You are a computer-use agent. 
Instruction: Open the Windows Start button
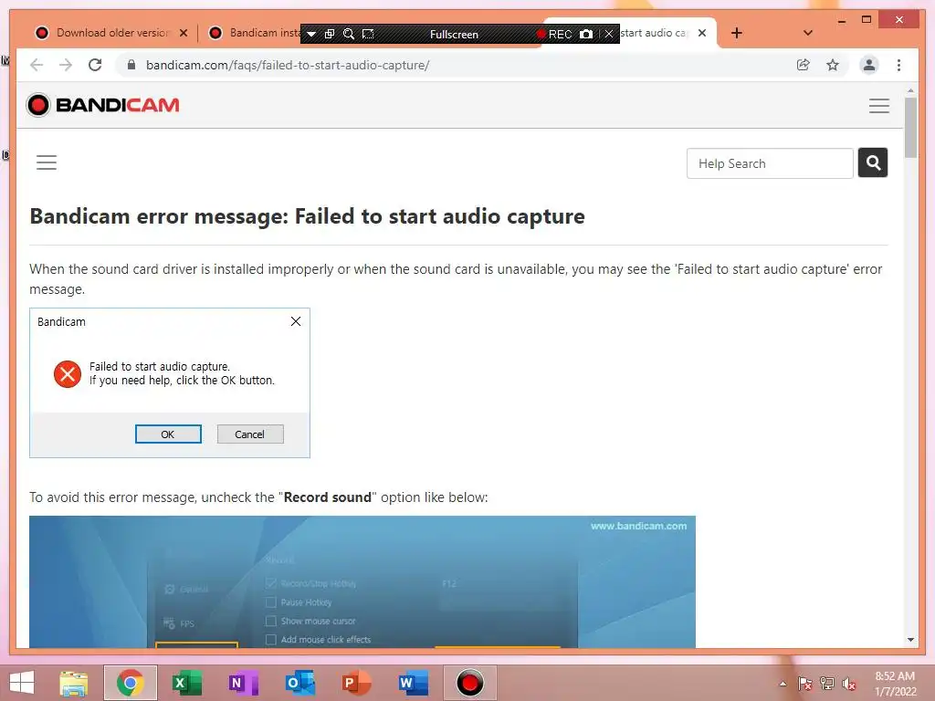click(22, 683)
